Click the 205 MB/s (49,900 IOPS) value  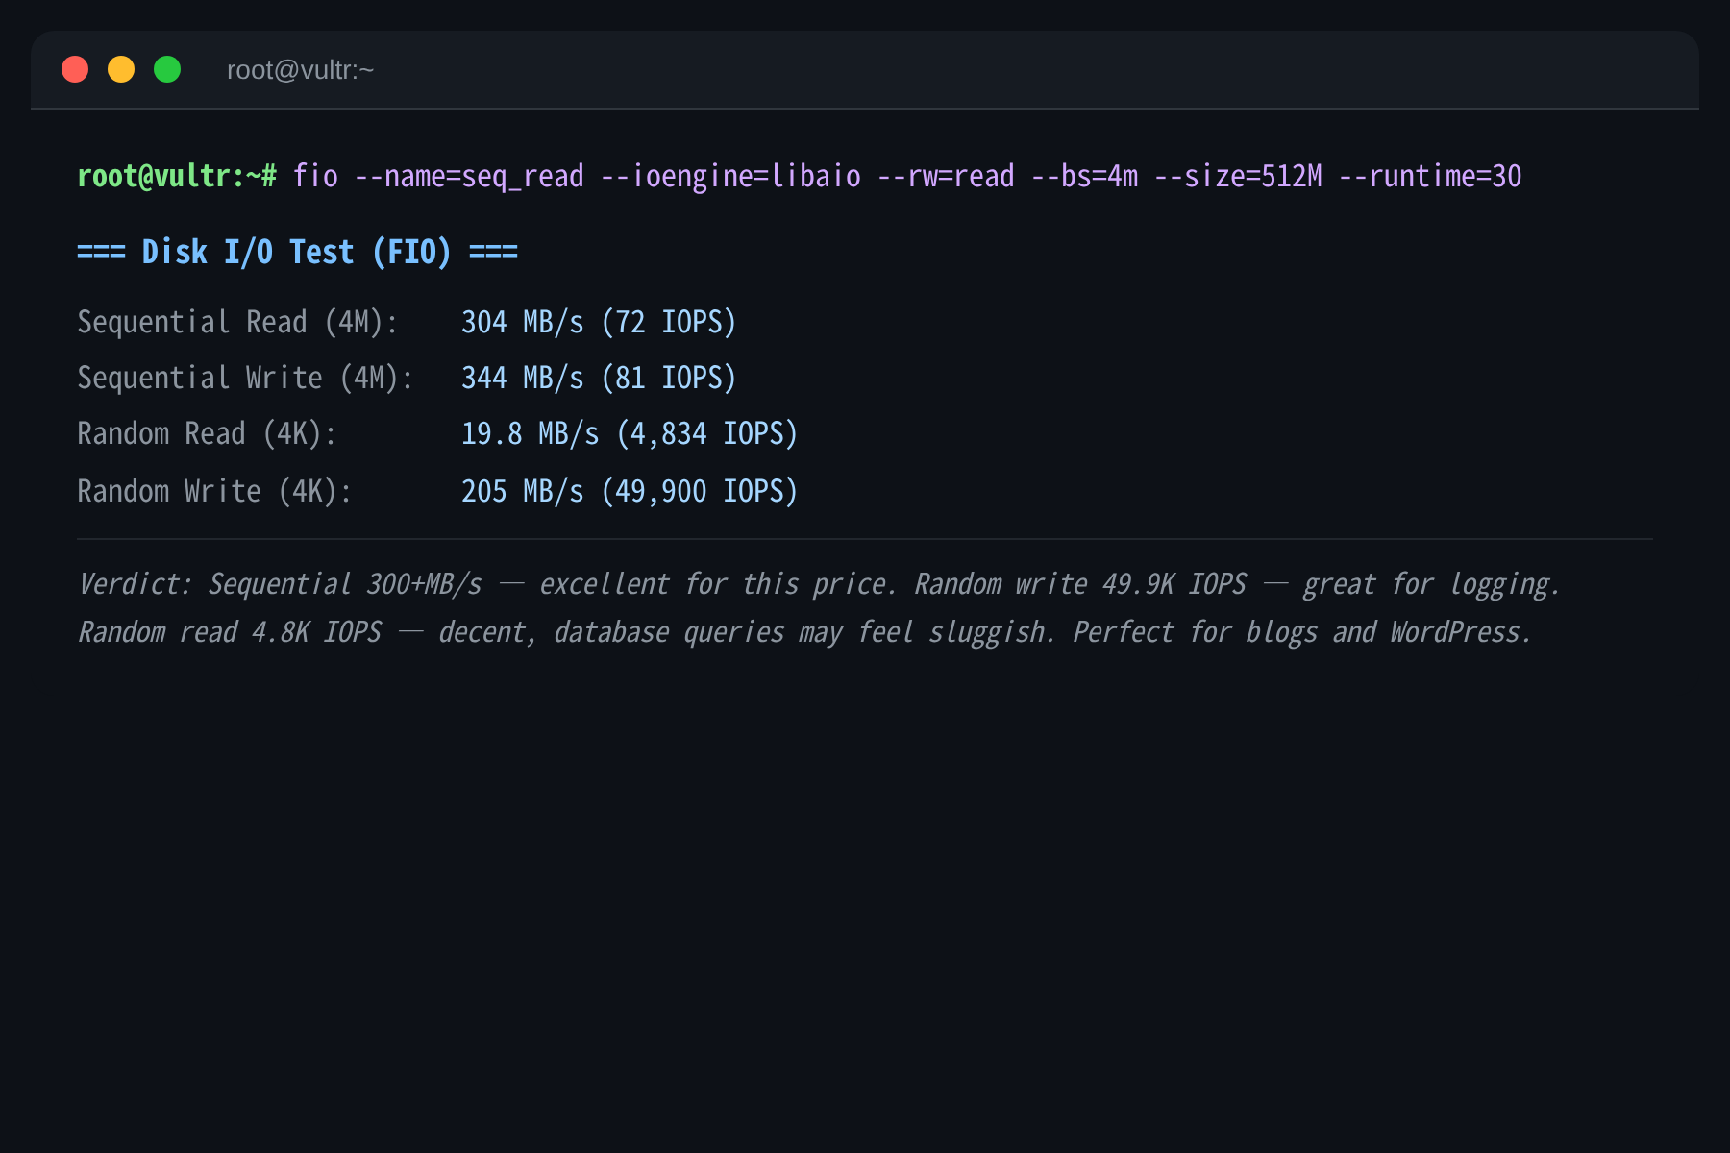tap(630, 491)
